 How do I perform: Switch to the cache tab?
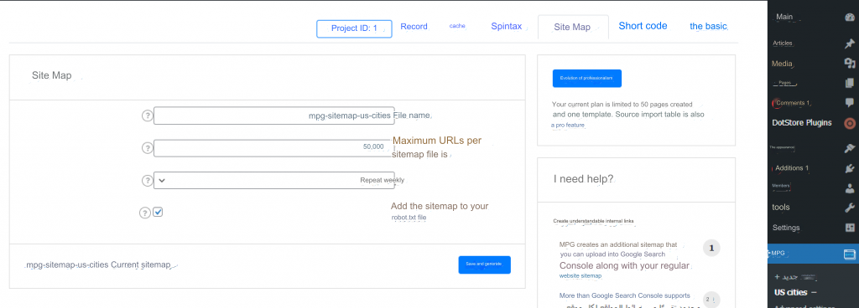pyautogui.click(x=457, y=26)
